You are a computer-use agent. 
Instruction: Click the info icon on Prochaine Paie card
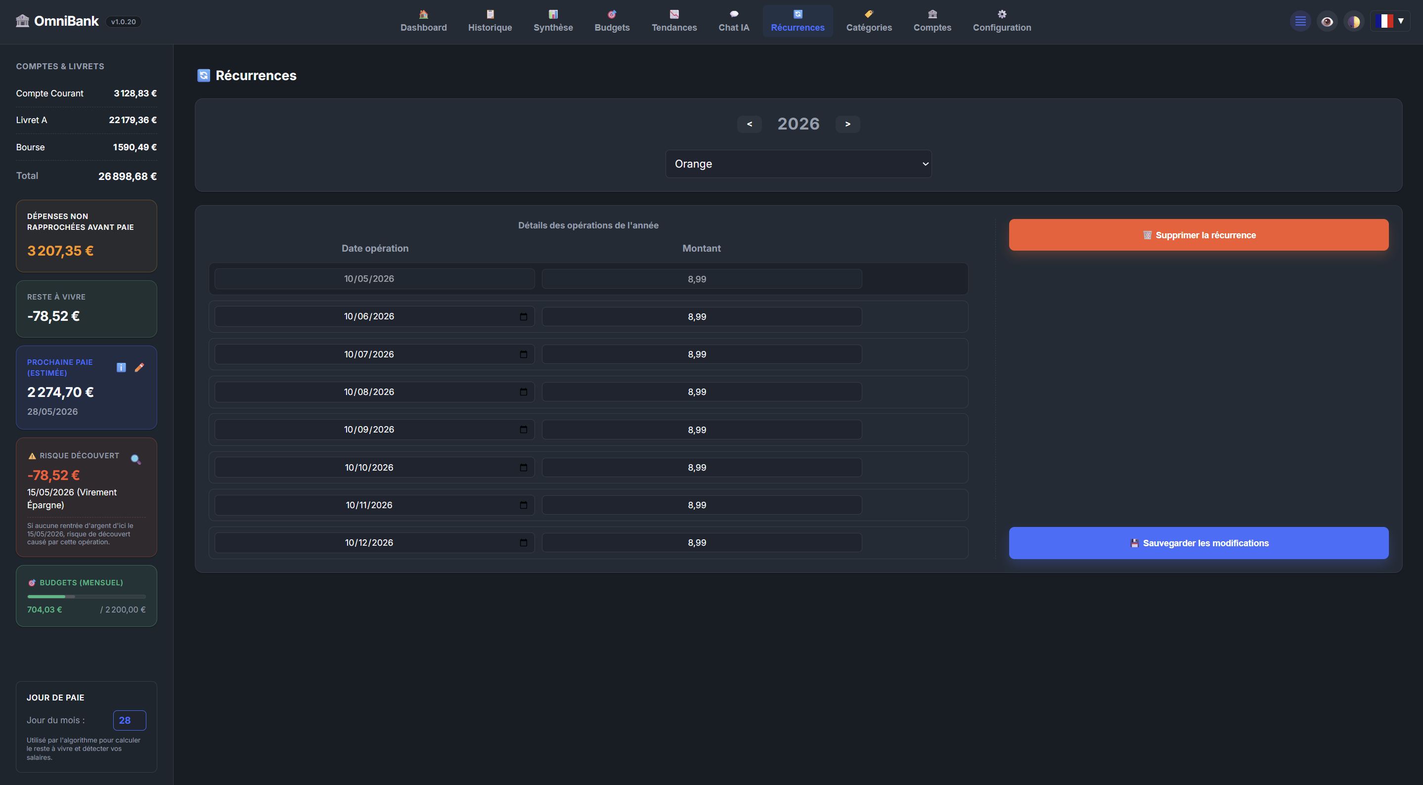coord(121,367)
